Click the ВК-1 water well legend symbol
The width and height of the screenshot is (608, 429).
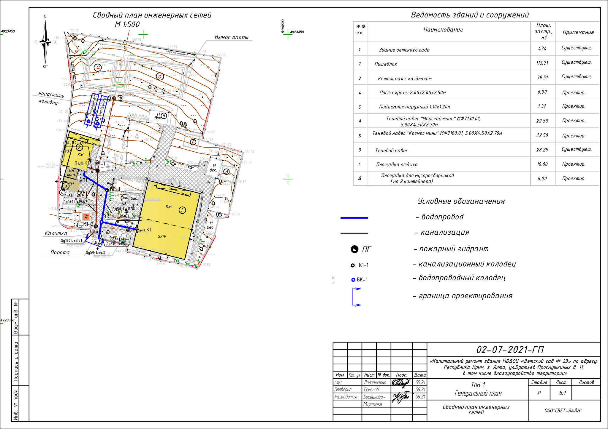(353, 280)
